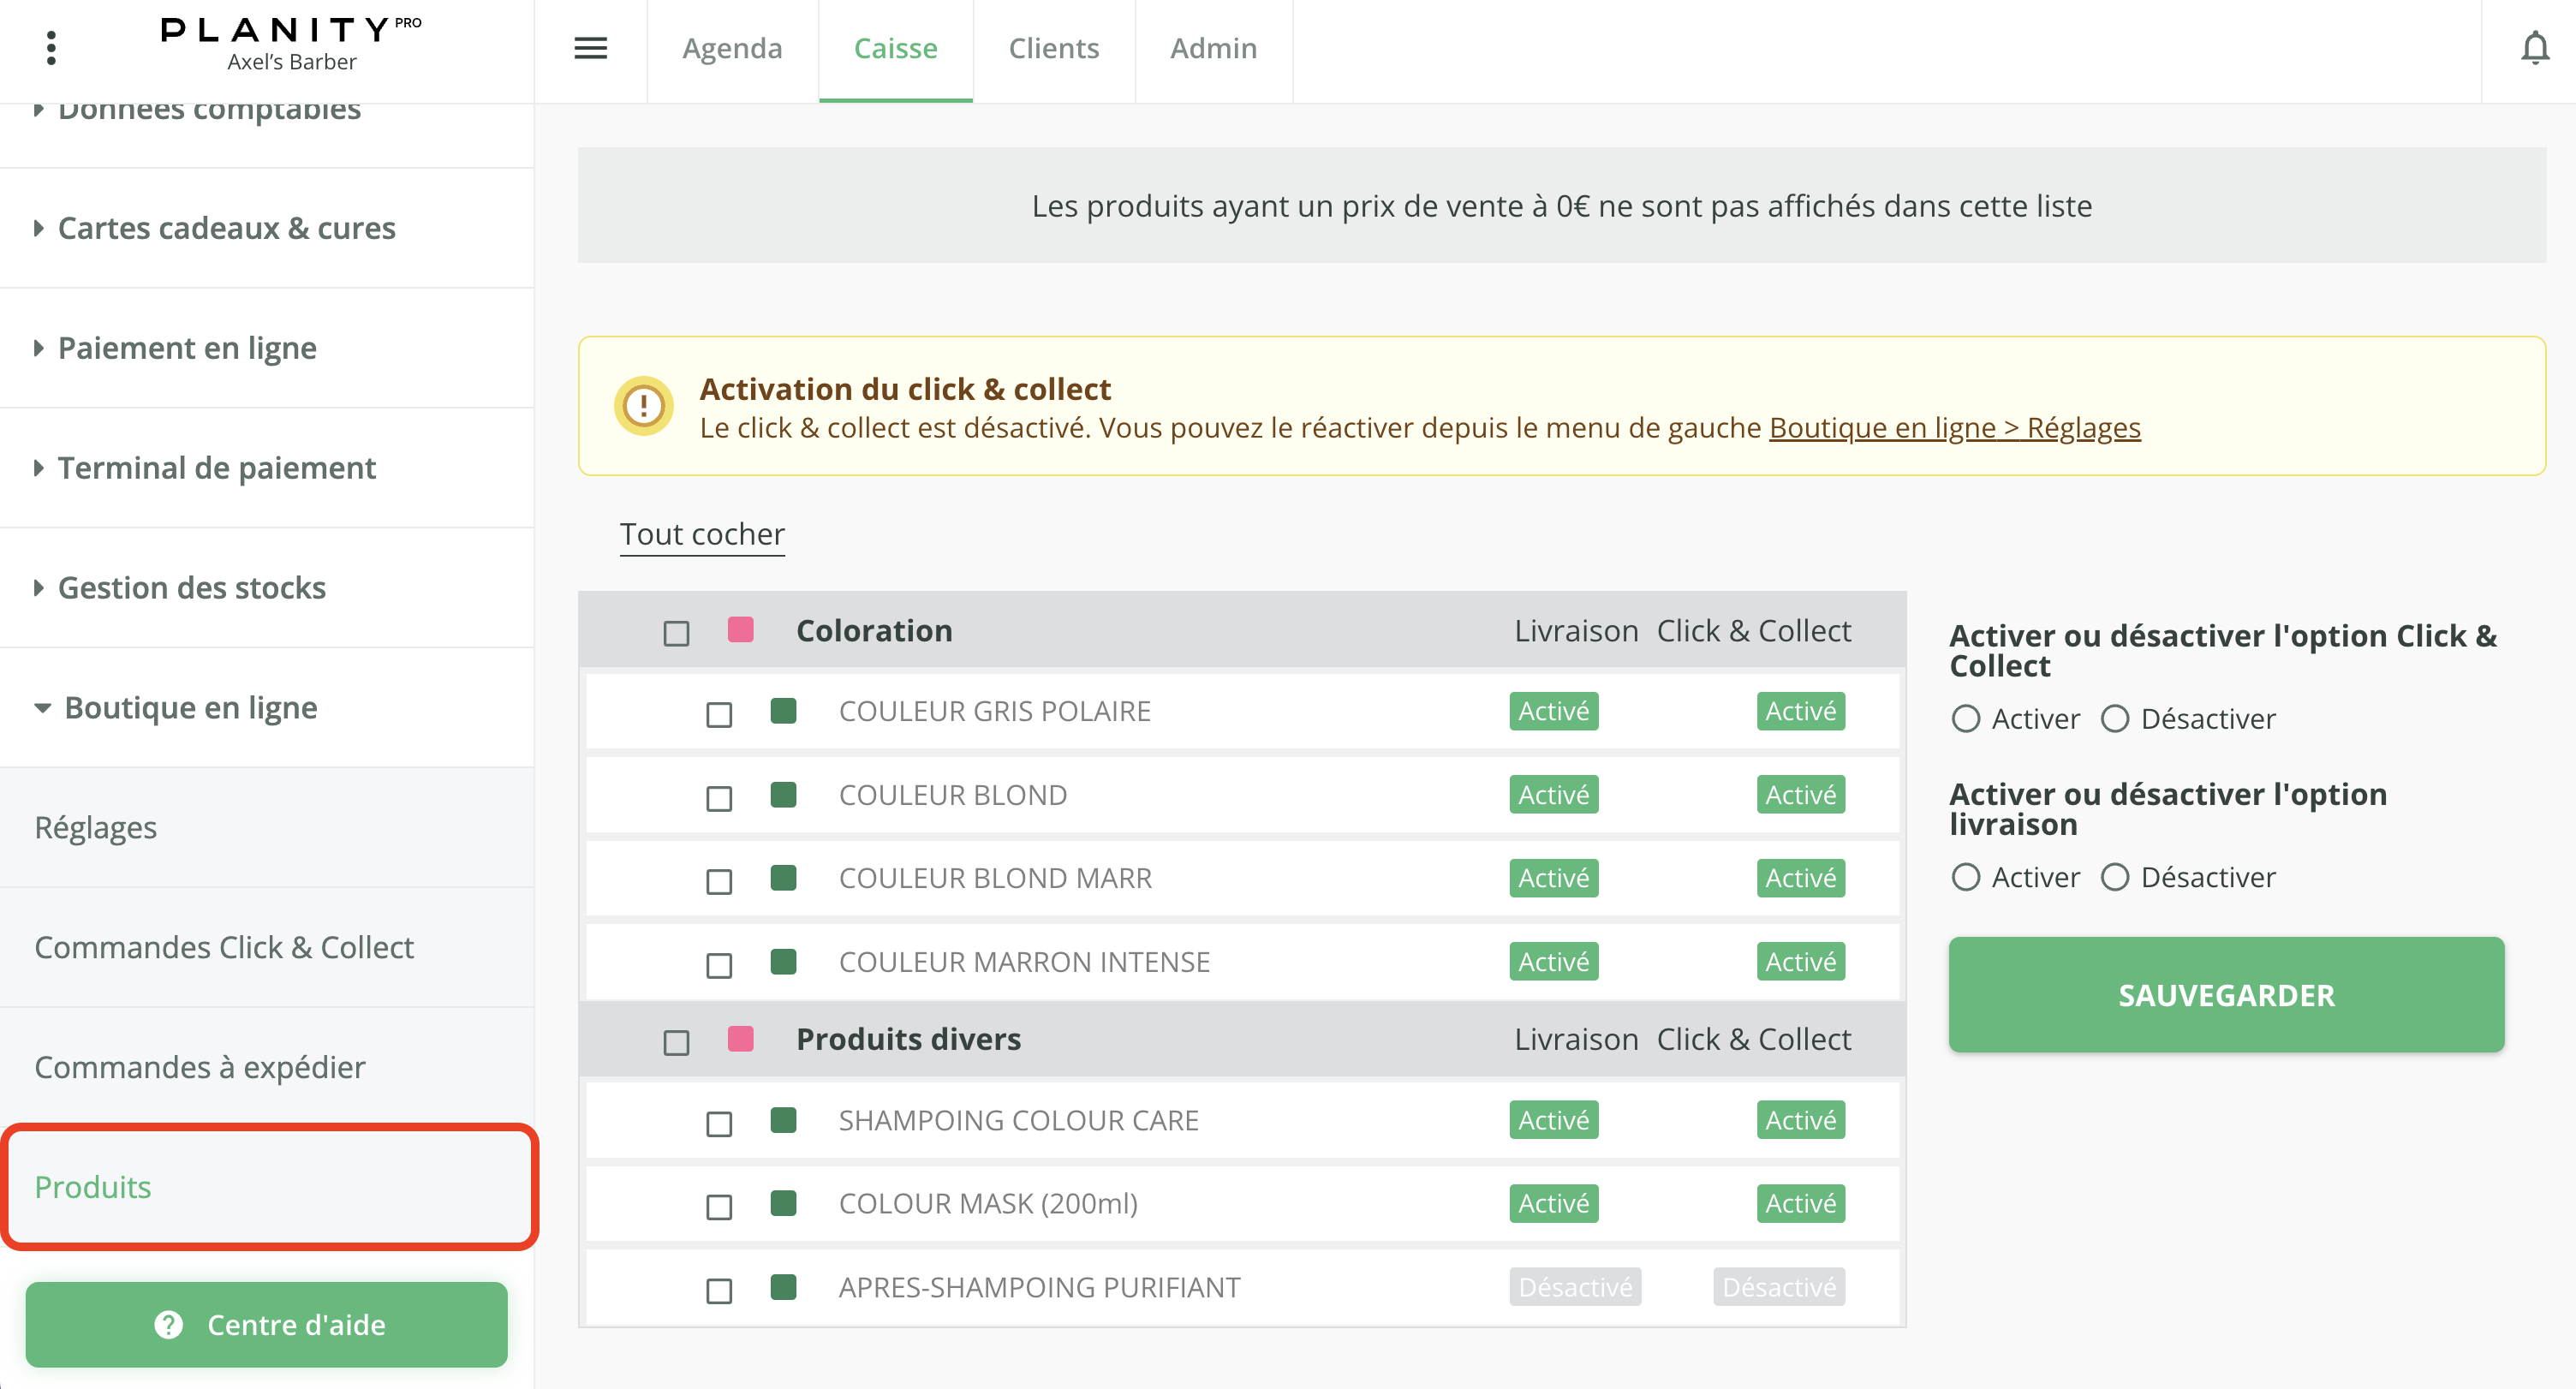The width and height of the screenshot is (2576, 1389).
Task: Expand Cartes cadeaux & cures section
Action: point(226,228)
